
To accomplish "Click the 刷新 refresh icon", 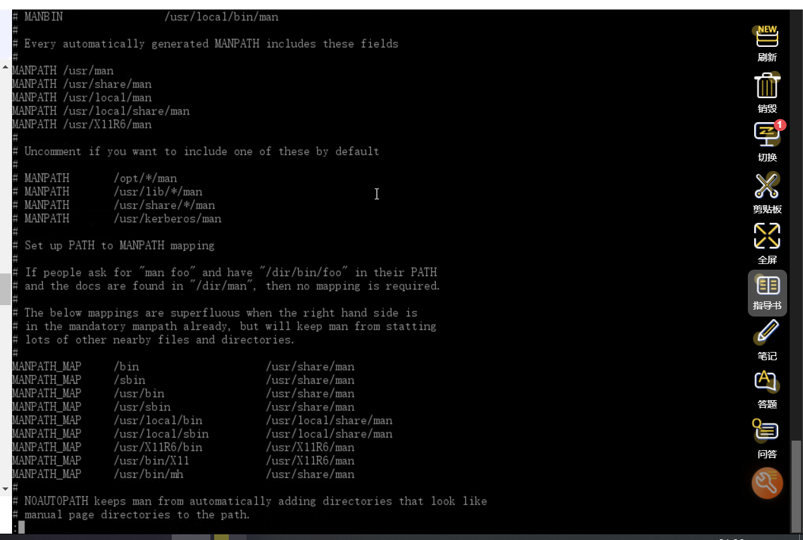I will (x=767, y=43).
